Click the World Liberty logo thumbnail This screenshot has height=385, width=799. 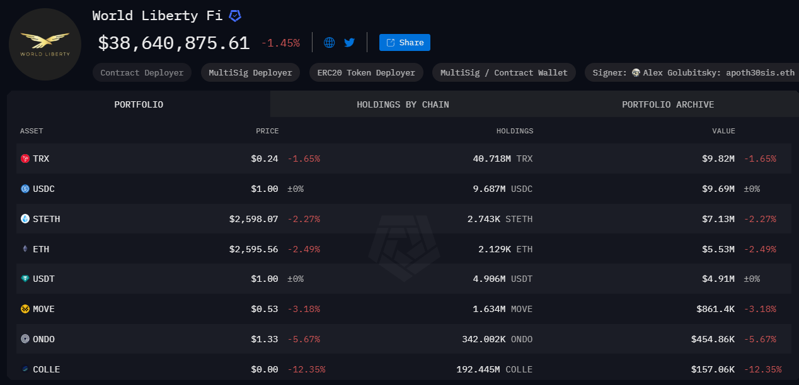pyautogui.click(x=45, y=44)
